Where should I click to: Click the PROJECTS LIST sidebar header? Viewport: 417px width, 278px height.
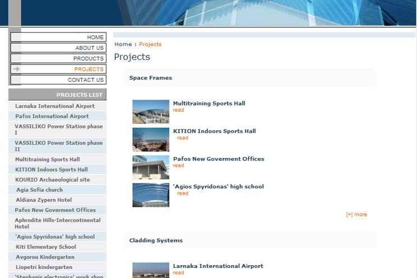tap(57, 94)
